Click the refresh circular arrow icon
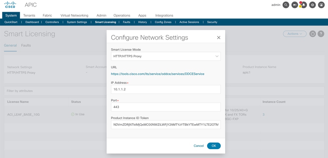The image size is (328, 158). coord(313,34)
